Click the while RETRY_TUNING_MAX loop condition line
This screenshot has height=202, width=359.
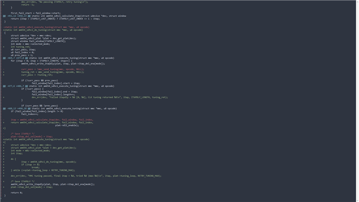(x=43, y=170)
